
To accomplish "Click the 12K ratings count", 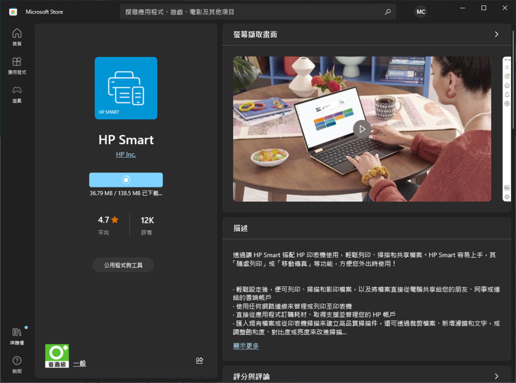I will pos(147,220).
